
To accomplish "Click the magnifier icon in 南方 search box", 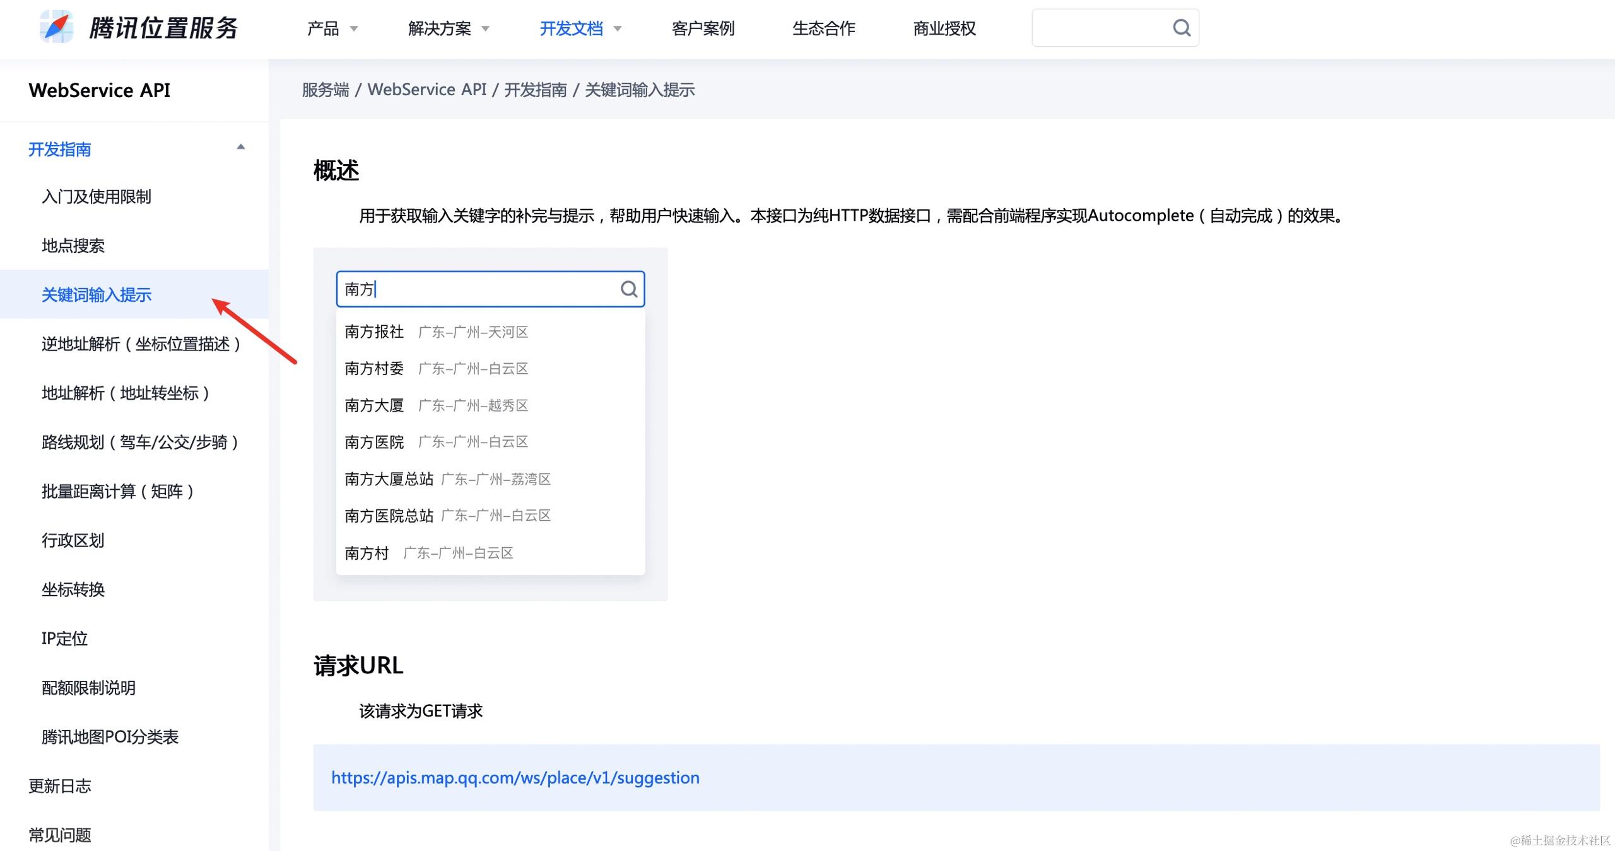I will tap(628, 289).
